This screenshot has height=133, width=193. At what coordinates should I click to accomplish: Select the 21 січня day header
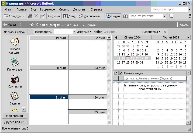49,97
